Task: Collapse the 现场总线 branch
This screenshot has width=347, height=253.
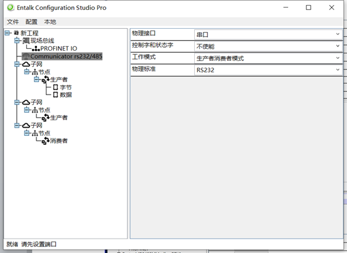Action: tap(17, 41)
